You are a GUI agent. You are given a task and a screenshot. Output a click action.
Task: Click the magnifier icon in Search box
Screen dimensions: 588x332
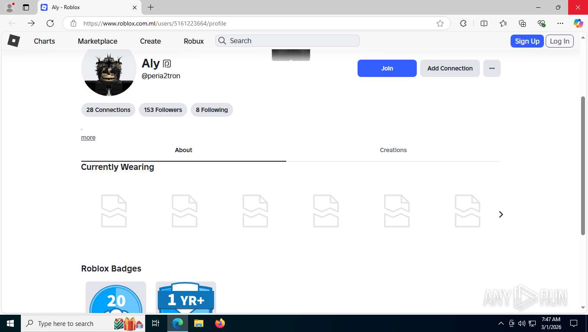[x=222, y=41]
